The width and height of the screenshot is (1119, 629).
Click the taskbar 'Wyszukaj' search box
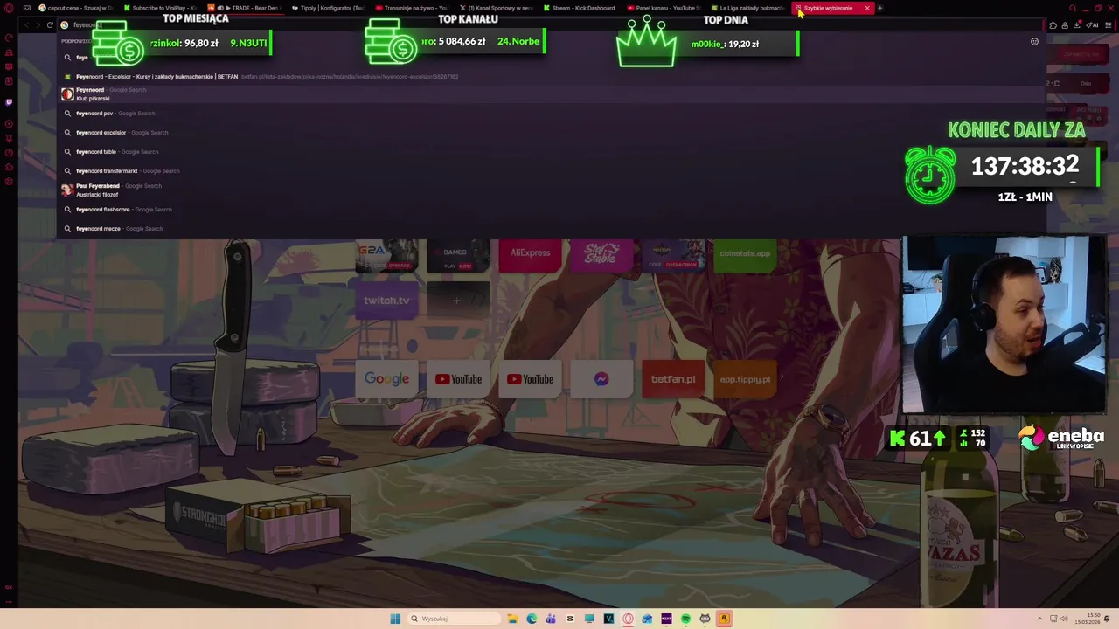pos(454,619)
